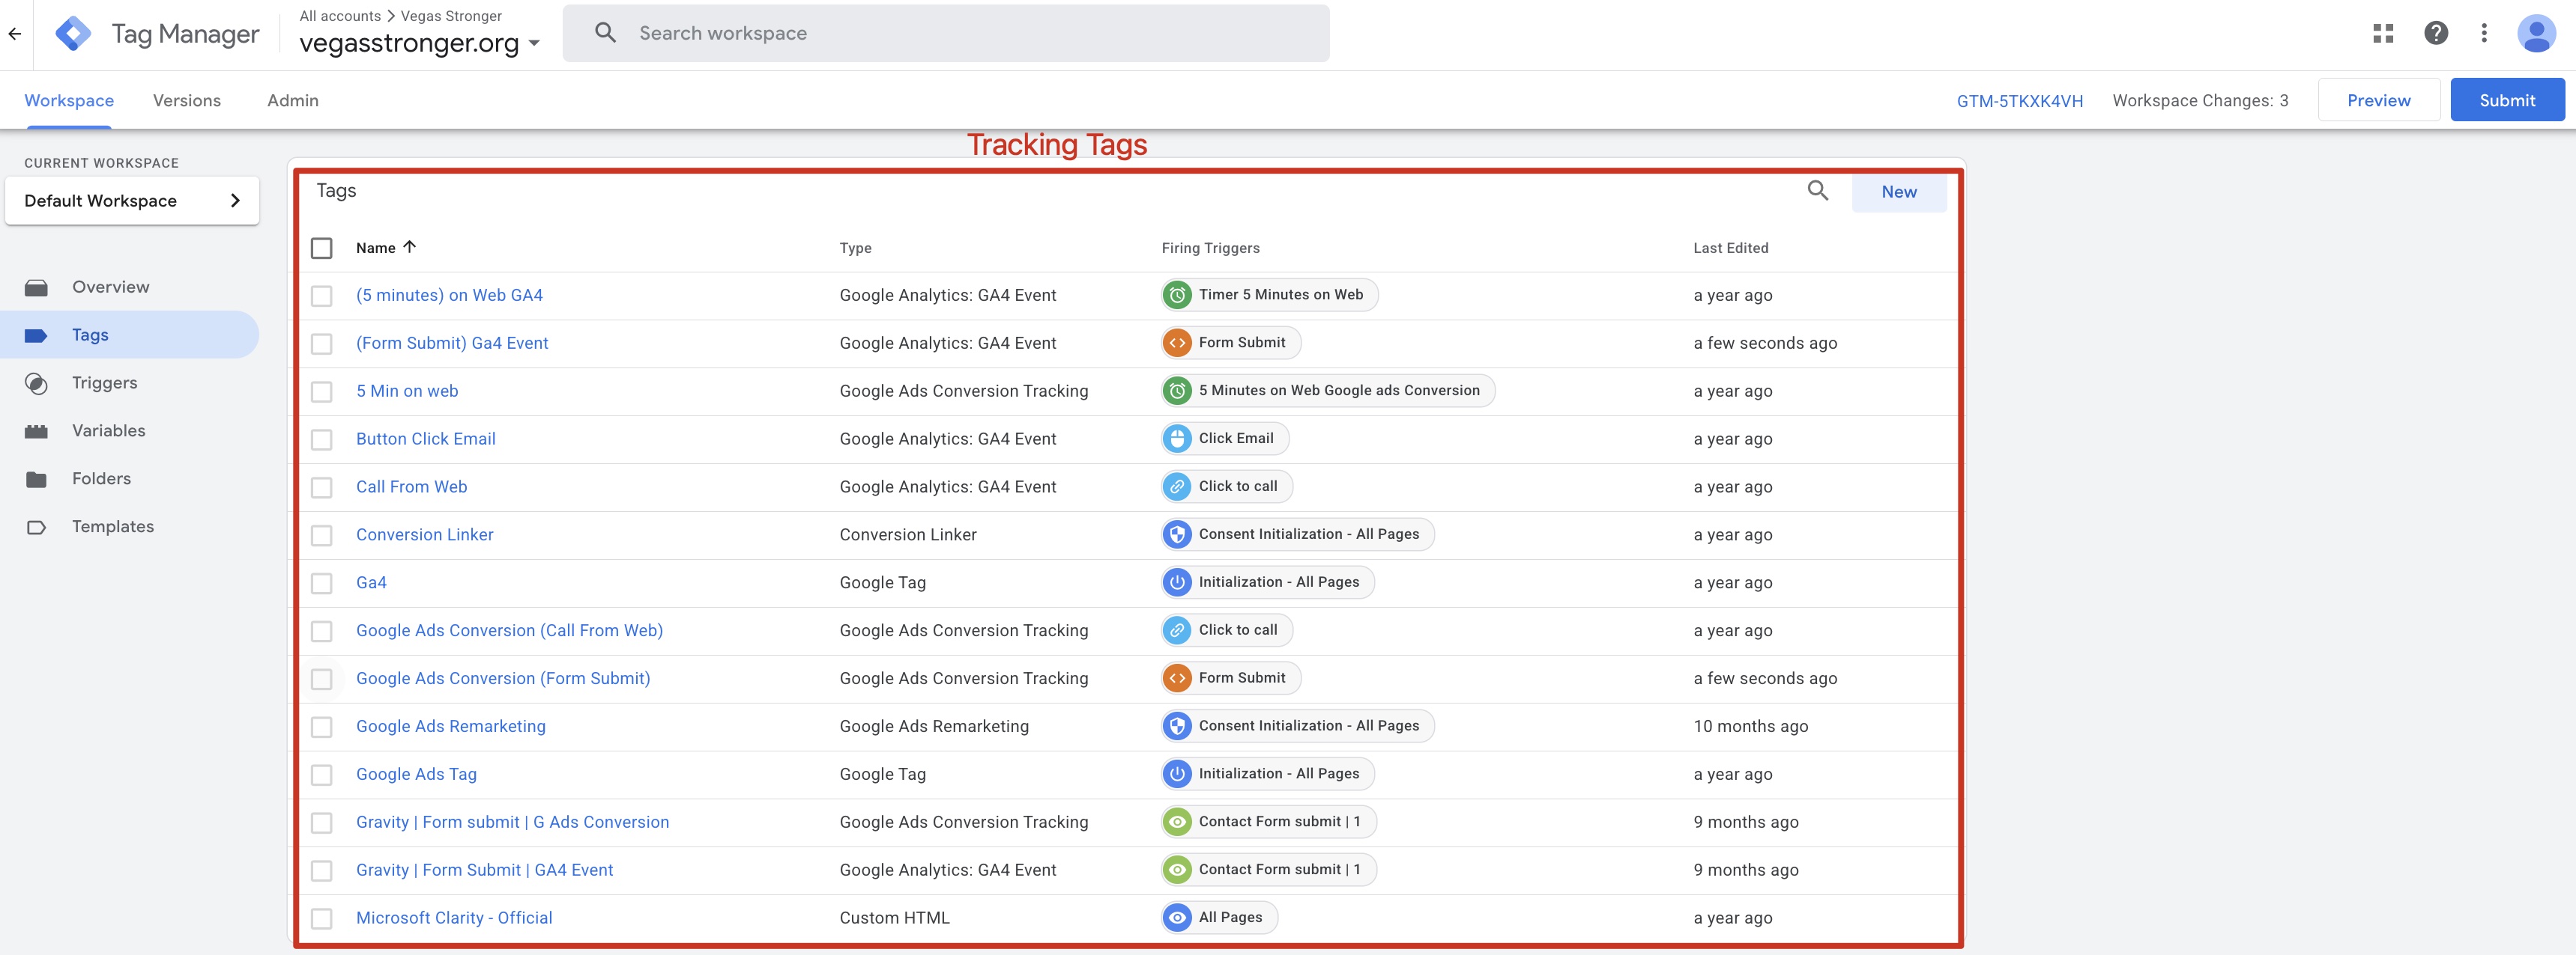Viewport: 2576px width, 955px height.
Task: Select the Ga4 tag checkbox
Action: 321,583
